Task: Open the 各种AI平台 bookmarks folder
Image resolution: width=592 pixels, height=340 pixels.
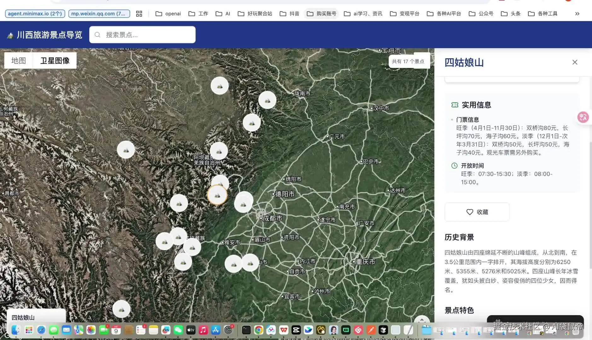Action: (444, 14)
